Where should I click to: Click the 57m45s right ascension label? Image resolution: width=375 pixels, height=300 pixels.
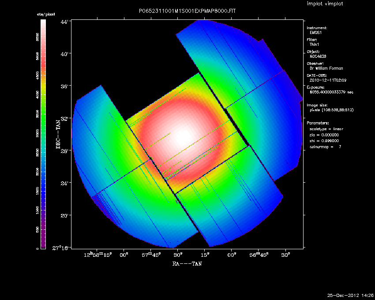point(151,255)
